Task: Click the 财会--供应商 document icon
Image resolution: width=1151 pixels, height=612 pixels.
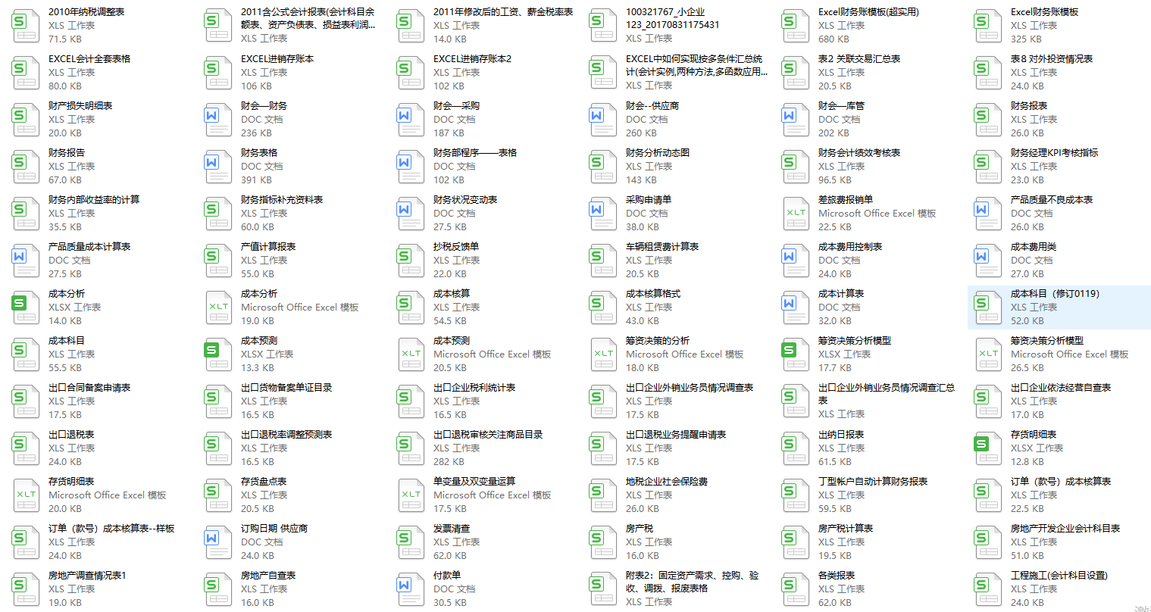Action: [603, 120]
